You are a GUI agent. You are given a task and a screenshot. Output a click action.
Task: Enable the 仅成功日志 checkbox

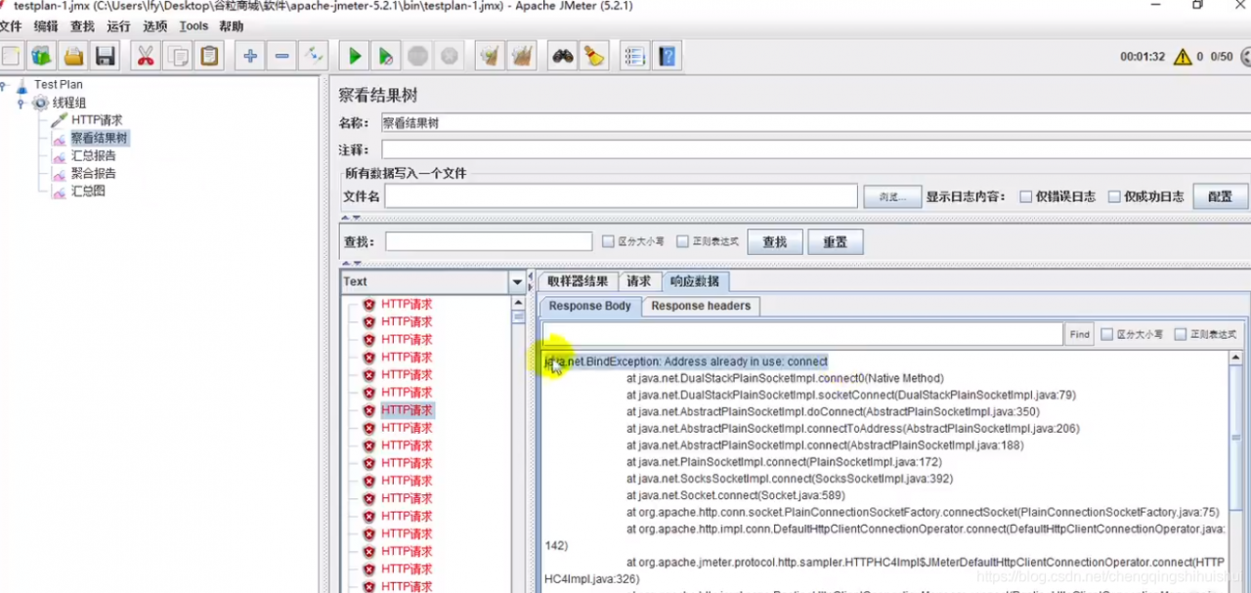point(1114,196)
